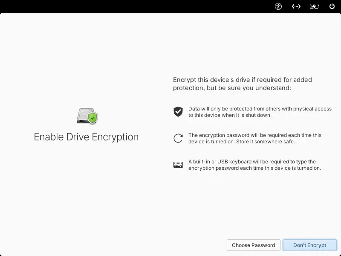Click the green checkmark badge on drive

pos(92,118)
